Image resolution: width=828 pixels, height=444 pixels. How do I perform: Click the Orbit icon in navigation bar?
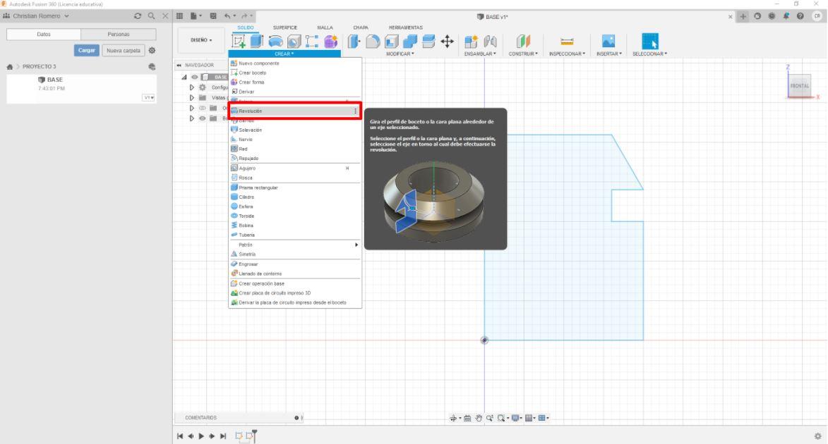pyautogui.click(x=453, y=418)
